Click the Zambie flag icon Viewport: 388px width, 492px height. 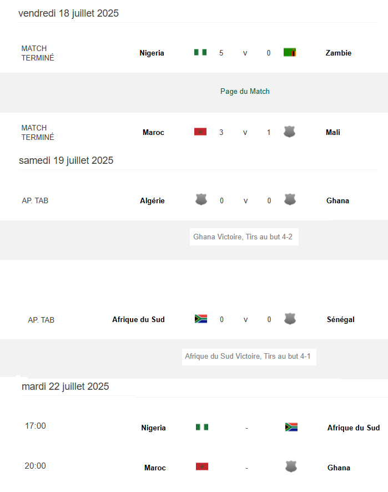[x=289, y=53]
